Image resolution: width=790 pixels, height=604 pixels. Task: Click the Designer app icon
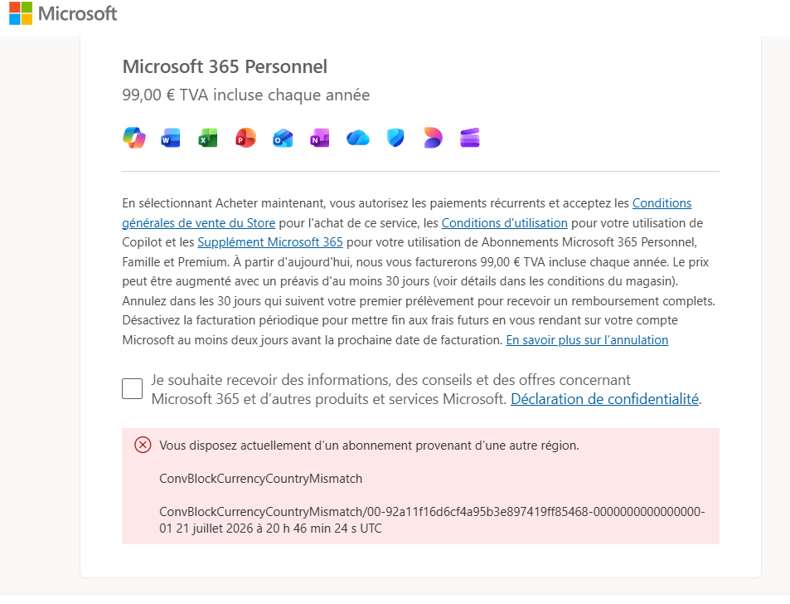click(433, 138)
